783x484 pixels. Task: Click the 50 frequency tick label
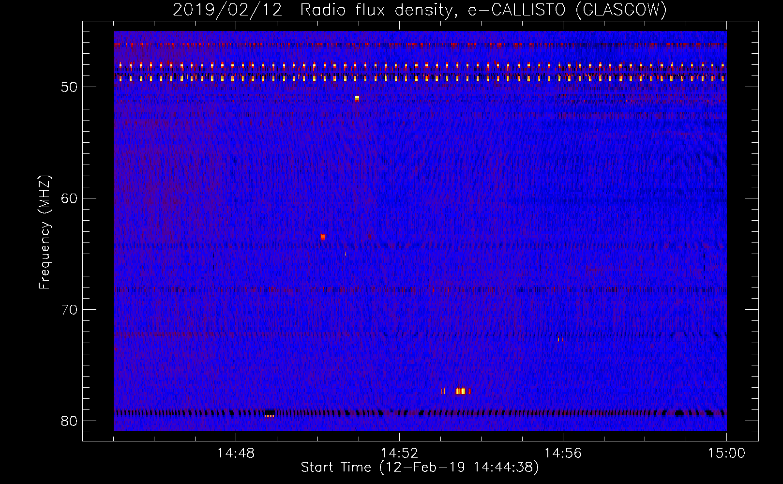pyautogui.click(x=69, y=87)
